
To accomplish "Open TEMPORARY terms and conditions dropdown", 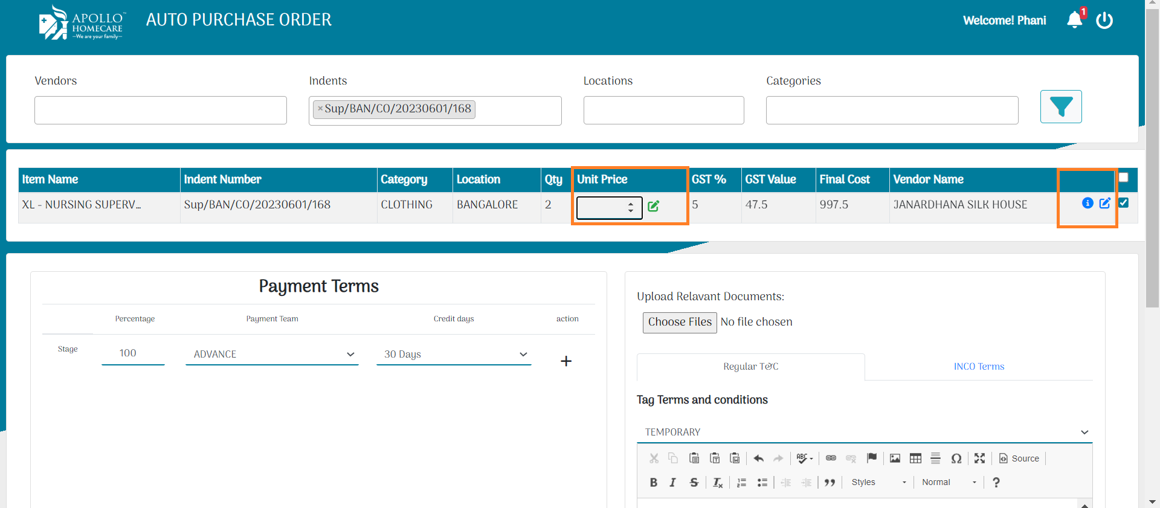I will click(x=865, y=432).
